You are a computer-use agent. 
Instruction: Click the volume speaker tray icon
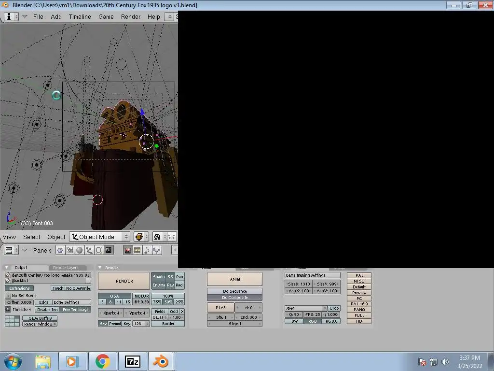coord(445,362)
